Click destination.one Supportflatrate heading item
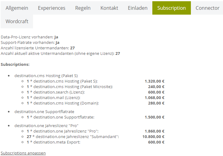Viewport: 223px width, 156px height. [44, 112]
